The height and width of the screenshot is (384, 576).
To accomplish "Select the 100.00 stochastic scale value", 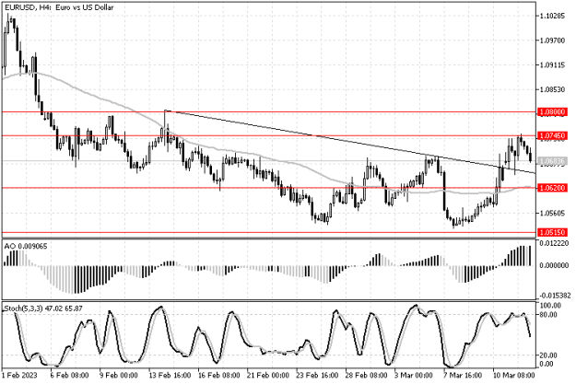I will (550, 306).
